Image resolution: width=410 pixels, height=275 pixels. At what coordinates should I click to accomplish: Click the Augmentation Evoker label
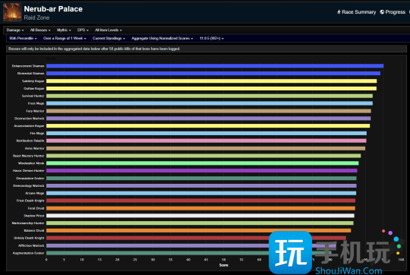point(29,253)
